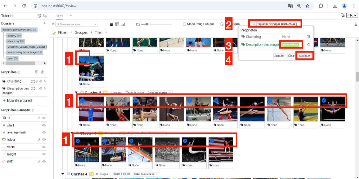Delete the Clustering property via trash icon
Screen dimensions: 359x179
click(309, 36)
